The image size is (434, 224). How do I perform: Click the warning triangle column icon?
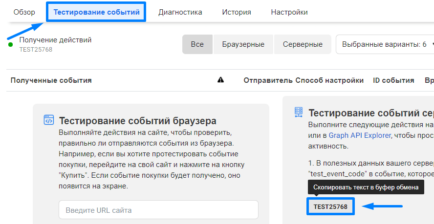click(x=221, y=80)
